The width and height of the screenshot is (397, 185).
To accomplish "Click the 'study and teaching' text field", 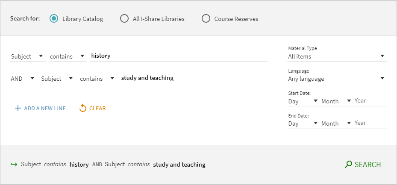I will (x=194, y=78).
